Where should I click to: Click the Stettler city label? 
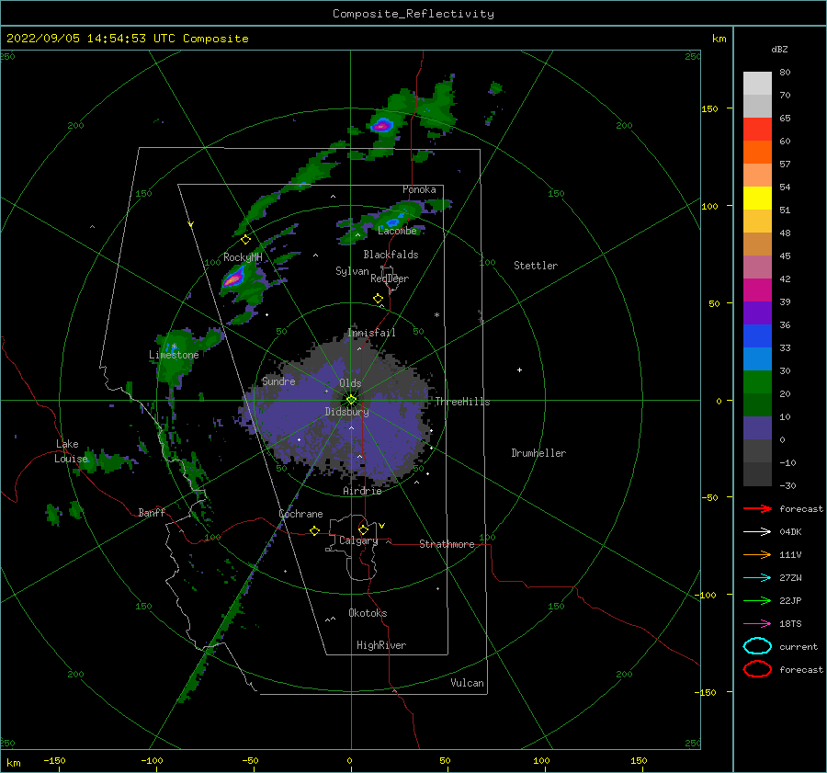tap(536, 266)
